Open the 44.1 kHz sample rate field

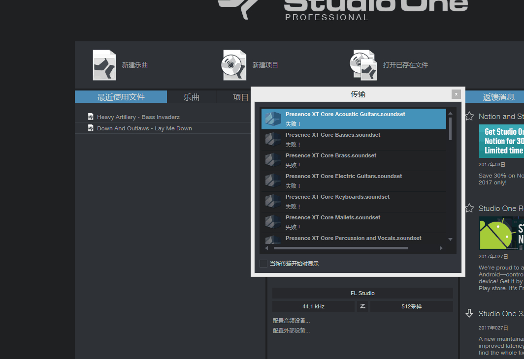[x=313, y=306]
